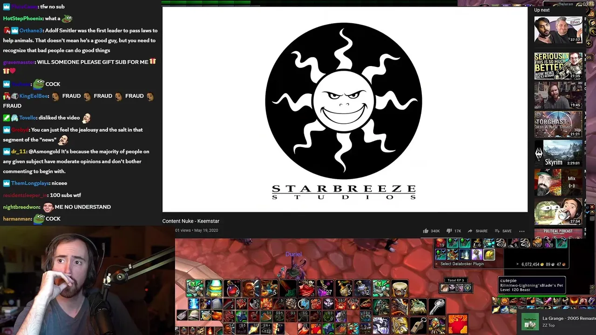
Task: Play the up-next video lasting 27:54
Action: click(558, 211)
